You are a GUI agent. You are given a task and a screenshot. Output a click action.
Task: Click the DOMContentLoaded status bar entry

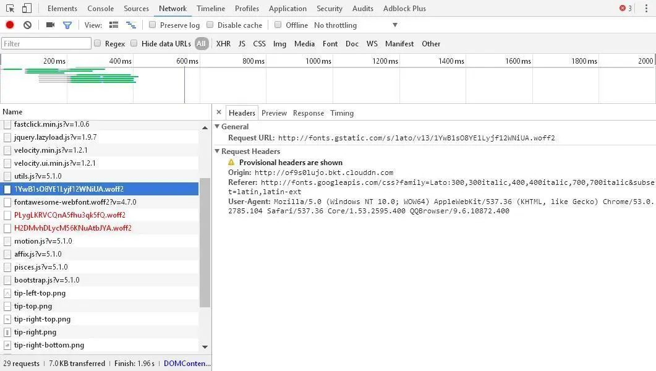[187, 364]
